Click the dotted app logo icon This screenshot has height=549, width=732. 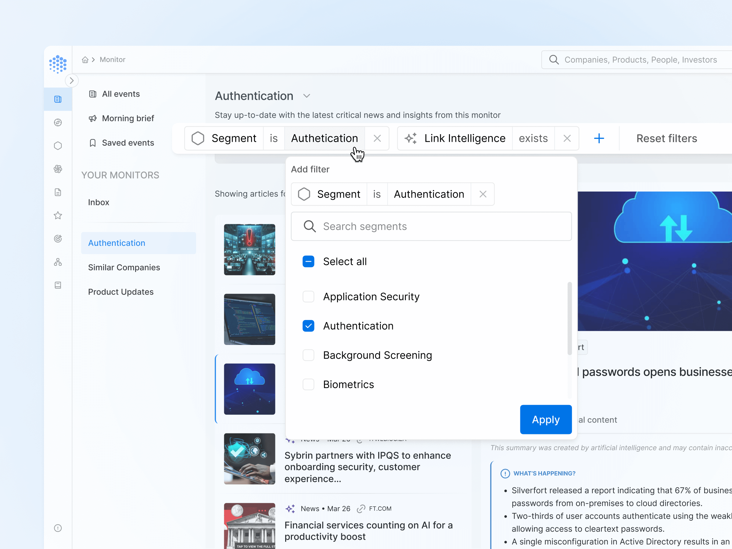point(58,64)
